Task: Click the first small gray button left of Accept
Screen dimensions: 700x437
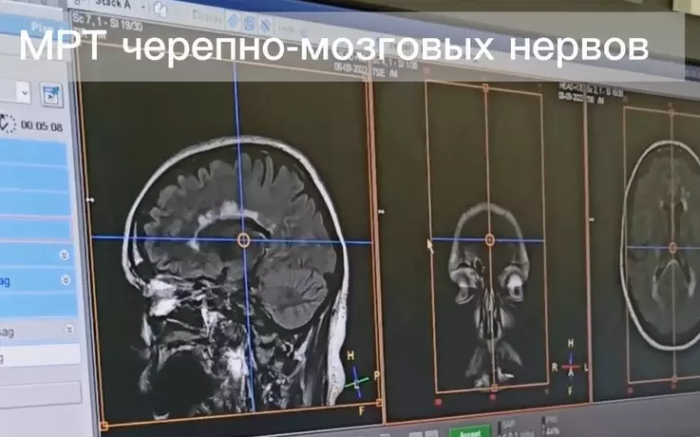Action: [x=416, y=434]
